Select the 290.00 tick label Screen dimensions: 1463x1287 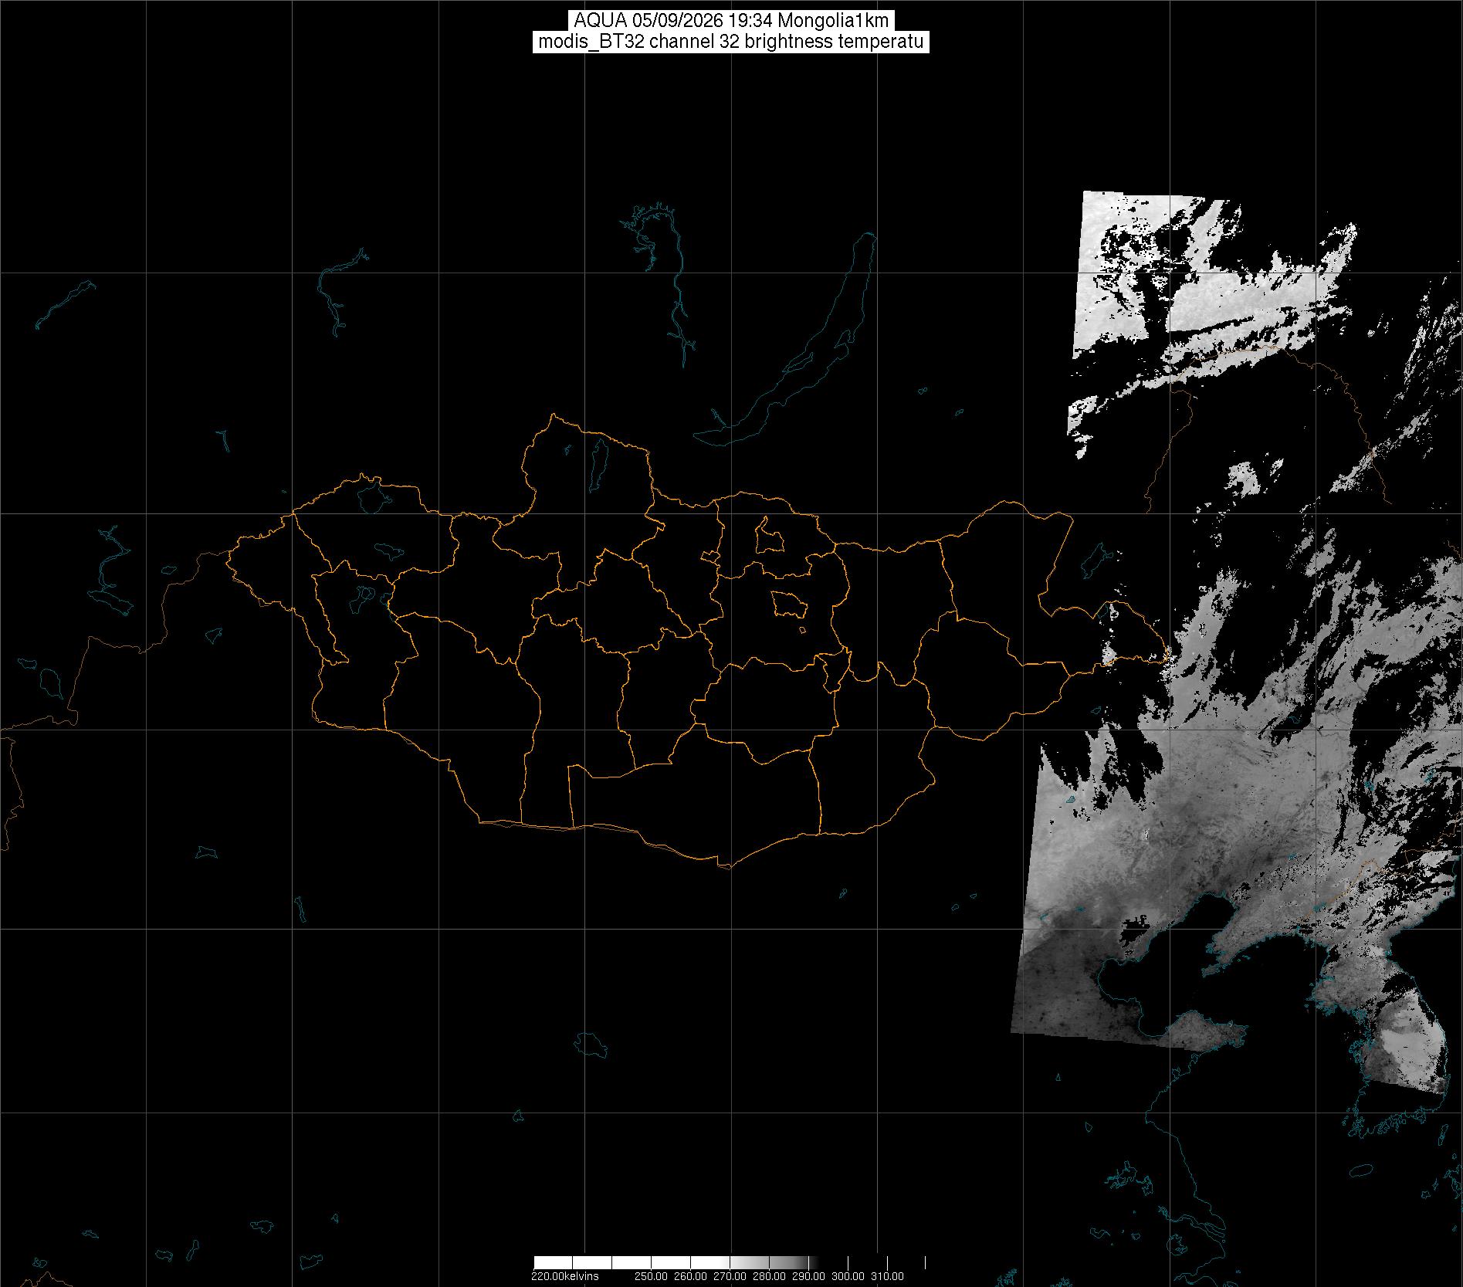pos(808,1276)
